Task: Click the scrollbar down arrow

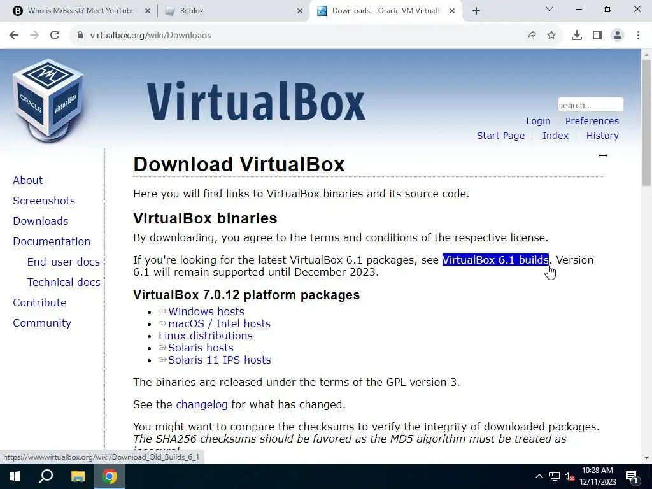Action: (x=647, y=458)
